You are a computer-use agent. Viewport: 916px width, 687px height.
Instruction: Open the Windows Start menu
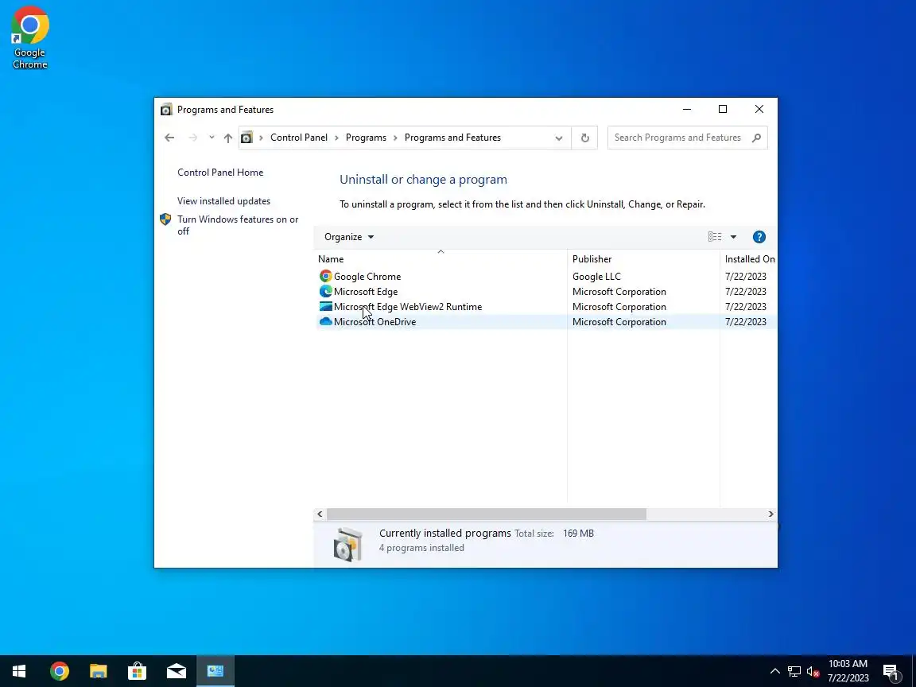coord(19,671)
